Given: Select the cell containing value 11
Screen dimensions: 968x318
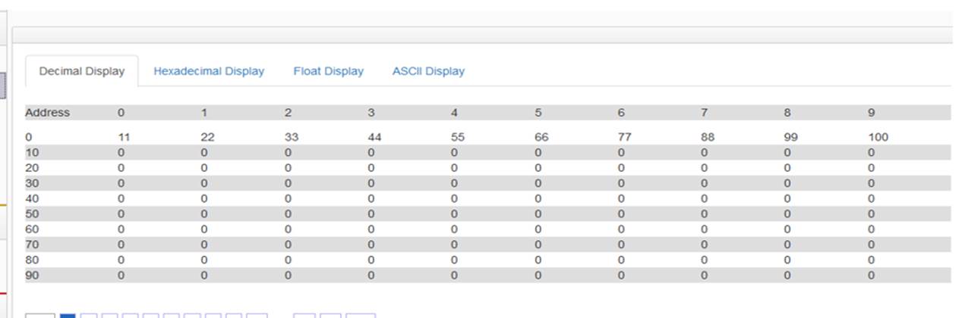Looking at the screenshot, I should coord(125,138).
